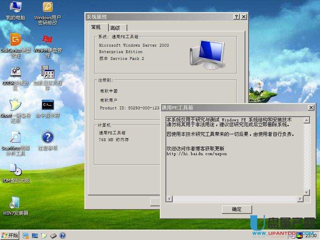Select the 常规 tab in 系统属性
Screen dimensions: 320x240
96,27
